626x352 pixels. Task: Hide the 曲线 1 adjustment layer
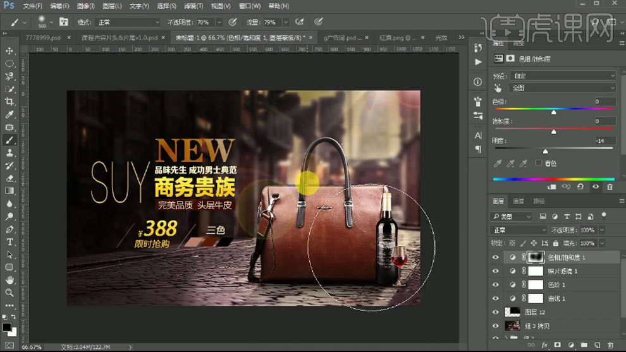click(496, 298)
